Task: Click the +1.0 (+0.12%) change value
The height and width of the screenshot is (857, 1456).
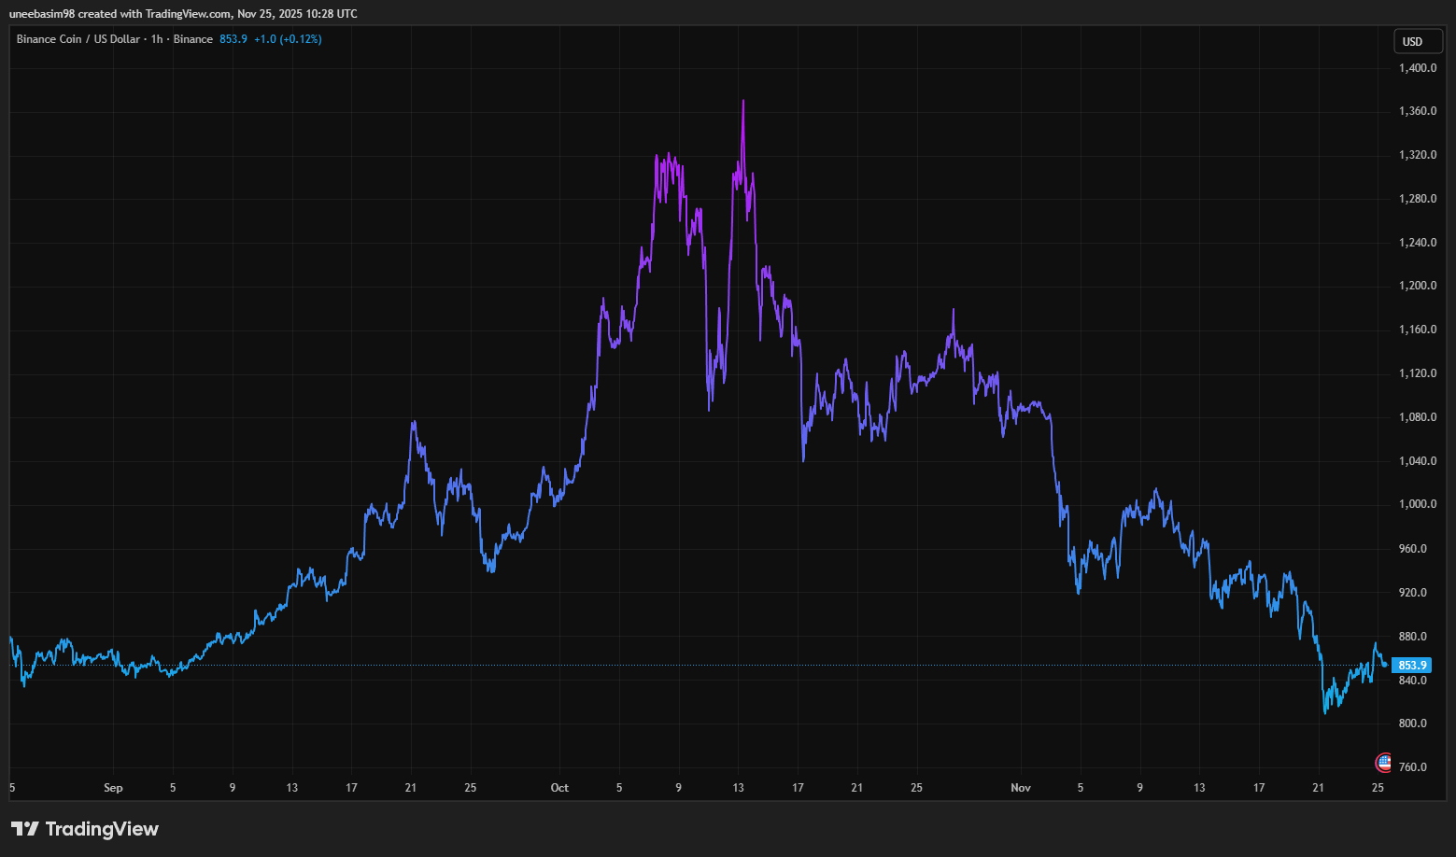Action: (x=288, y=39)
